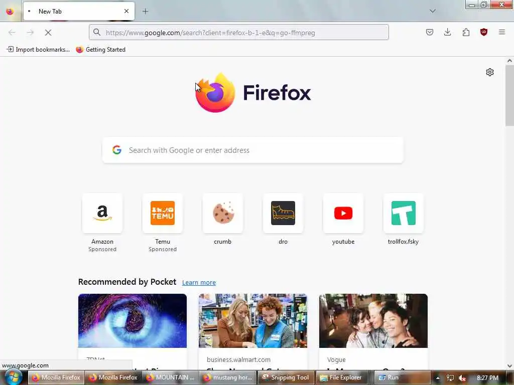Open the Extensions puzzle icon
Screen dimensions: 514x385
coord(466,32)
